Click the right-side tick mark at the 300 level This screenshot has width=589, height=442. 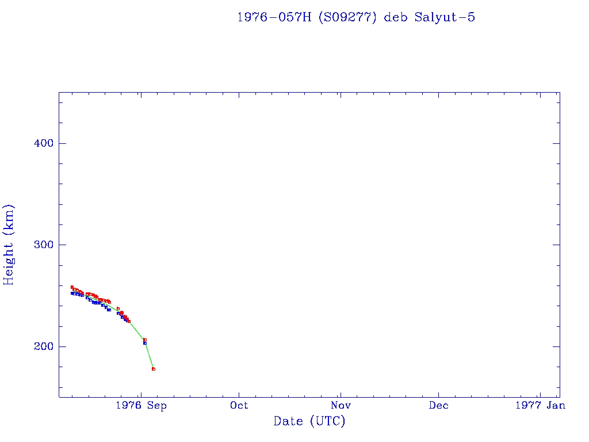pyautogui.click(x=556, y=245)
